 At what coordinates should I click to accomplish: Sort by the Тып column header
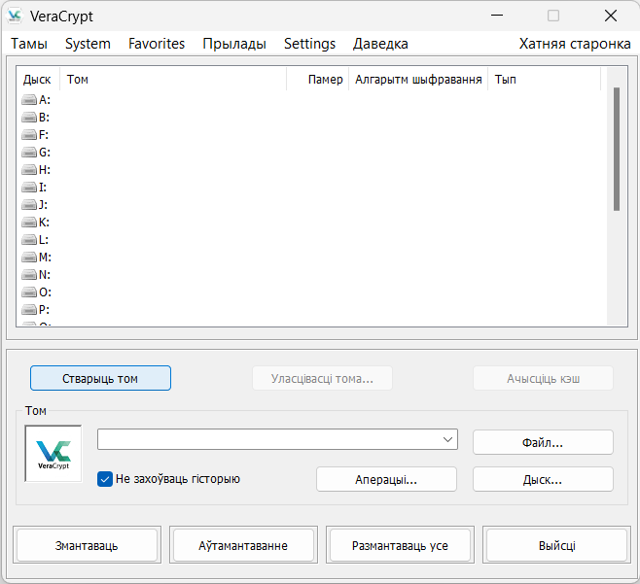coord(545,79)
